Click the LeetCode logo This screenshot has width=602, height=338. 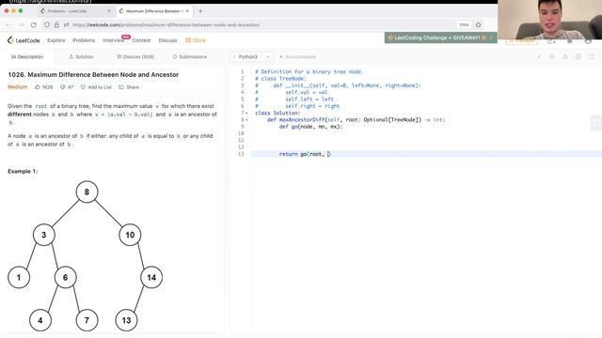tap(24, 40)
